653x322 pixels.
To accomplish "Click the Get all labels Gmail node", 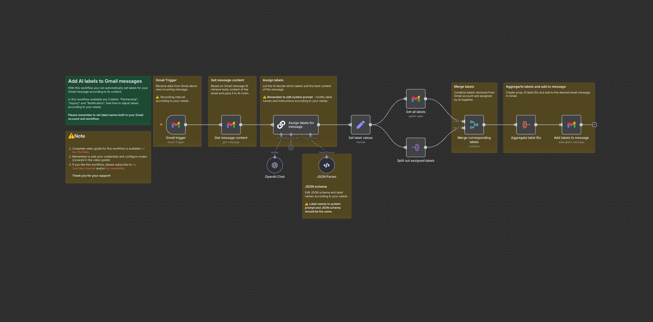I will tap(416, 99).
